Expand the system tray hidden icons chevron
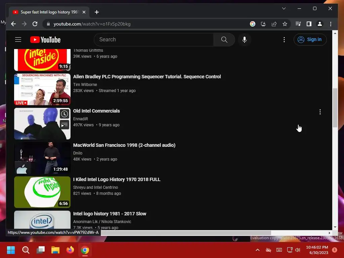344x258 pixels. click(258, 250)
